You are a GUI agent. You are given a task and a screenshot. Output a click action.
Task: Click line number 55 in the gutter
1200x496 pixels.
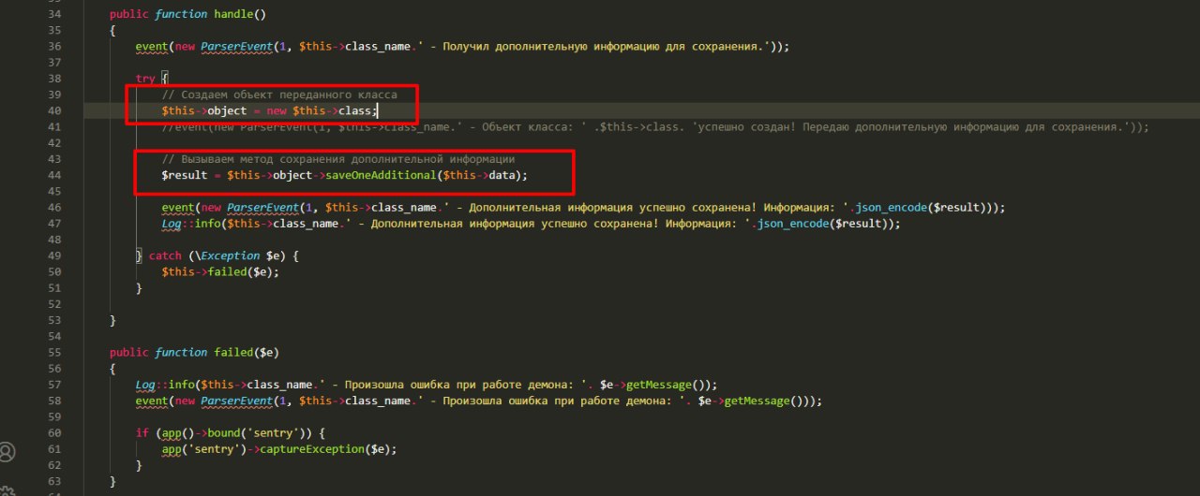[53, 352]
